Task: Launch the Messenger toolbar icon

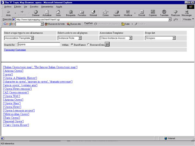Action: 187,12
